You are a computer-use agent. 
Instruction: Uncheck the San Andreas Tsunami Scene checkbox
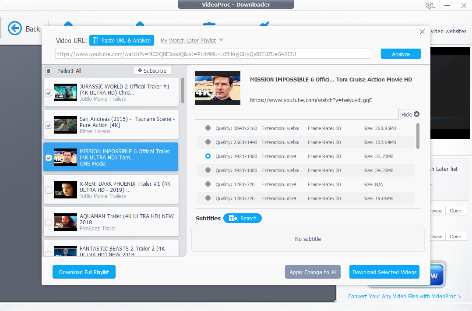(49, 125)
